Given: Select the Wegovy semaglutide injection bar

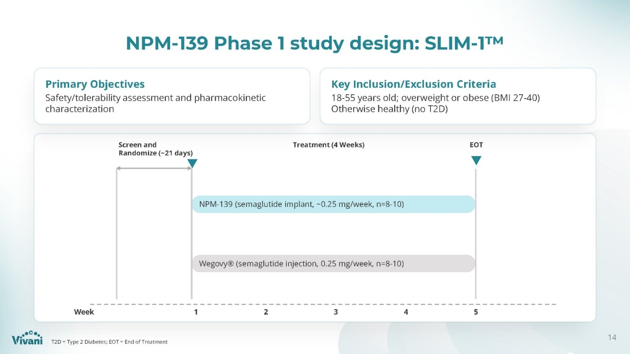Looking at the screenshot, I should pos(333,263).
